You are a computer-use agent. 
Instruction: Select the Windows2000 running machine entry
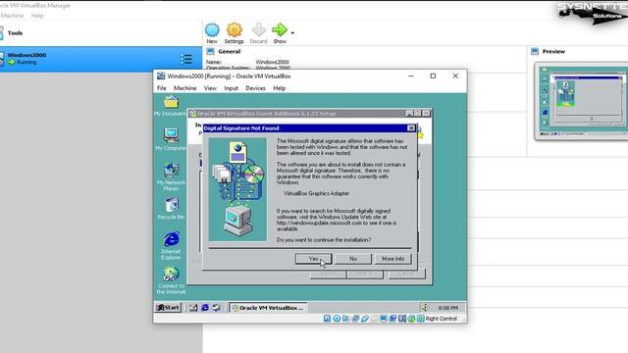tap(101, 59)
